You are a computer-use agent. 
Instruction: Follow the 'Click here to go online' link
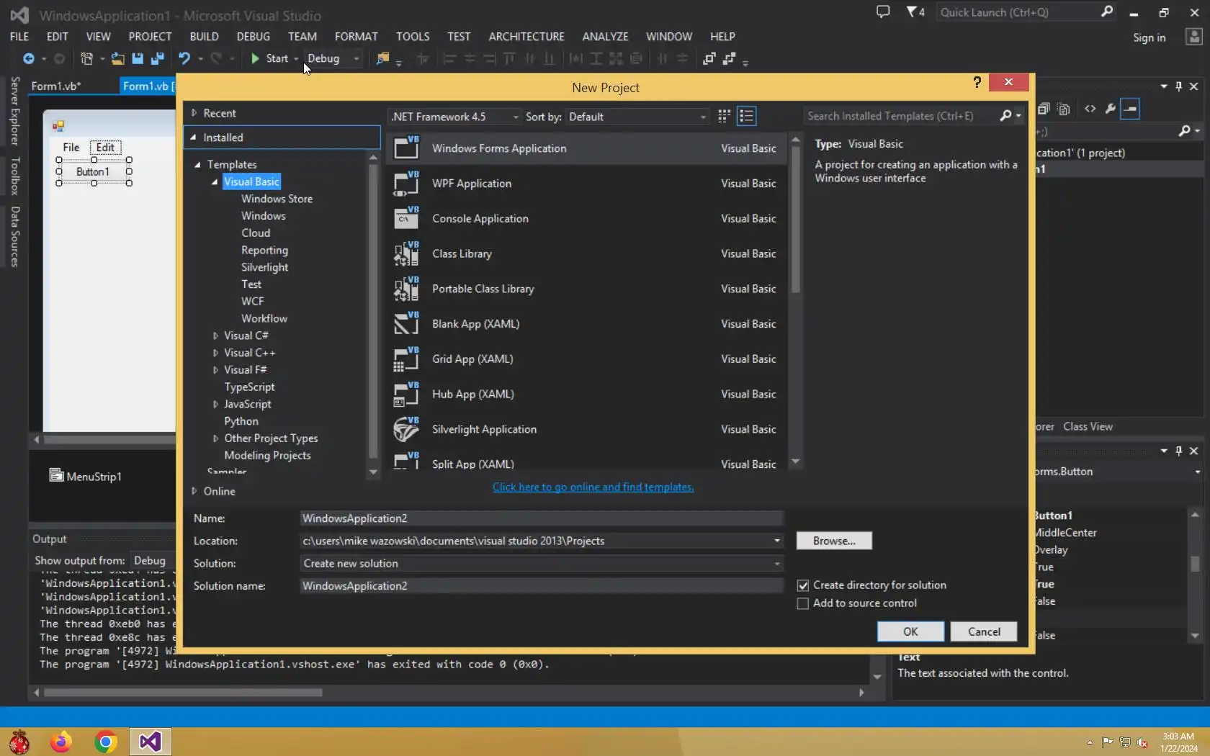593,487
